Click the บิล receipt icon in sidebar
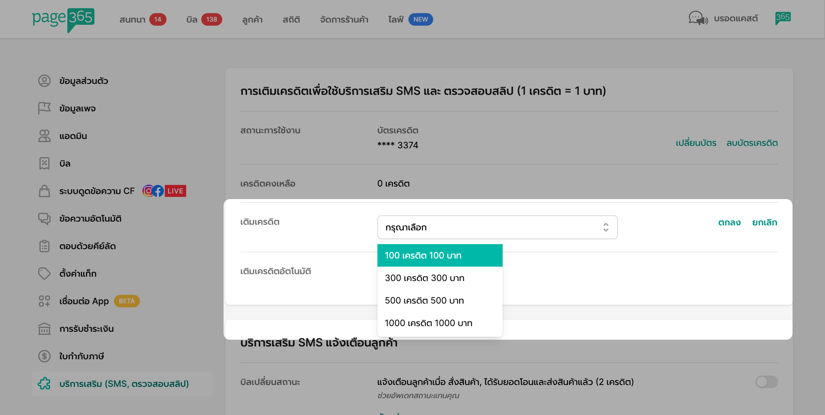Viewport: 825px width, 415px height. click(44, 163)
